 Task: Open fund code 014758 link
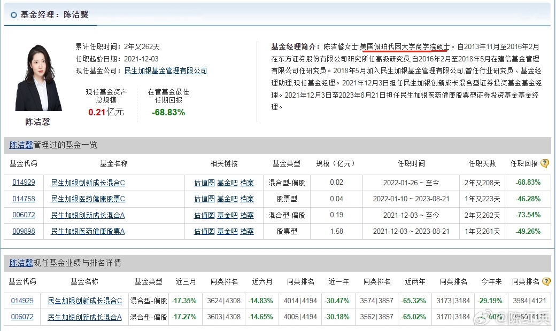24,199
